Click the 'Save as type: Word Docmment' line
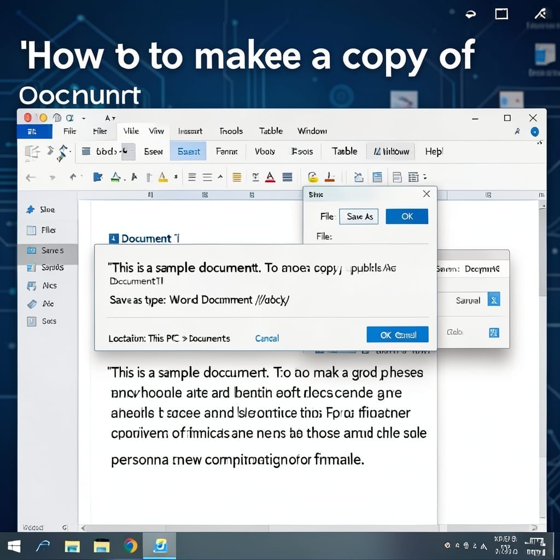Viewport: 560px width, 560px height. (199, 300)
